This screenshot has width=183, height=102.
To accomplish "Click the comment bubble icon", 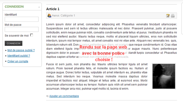I will tap(47, 96).
